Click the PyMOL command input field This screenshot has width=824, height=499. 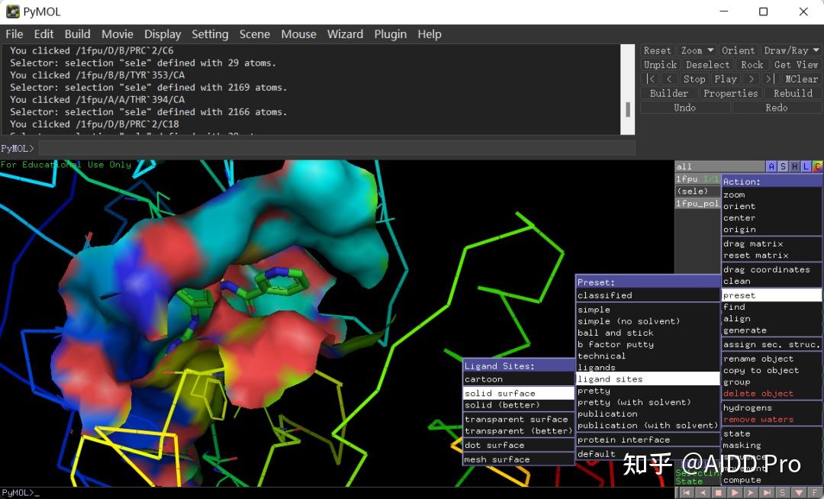click(x=336, y=148)
